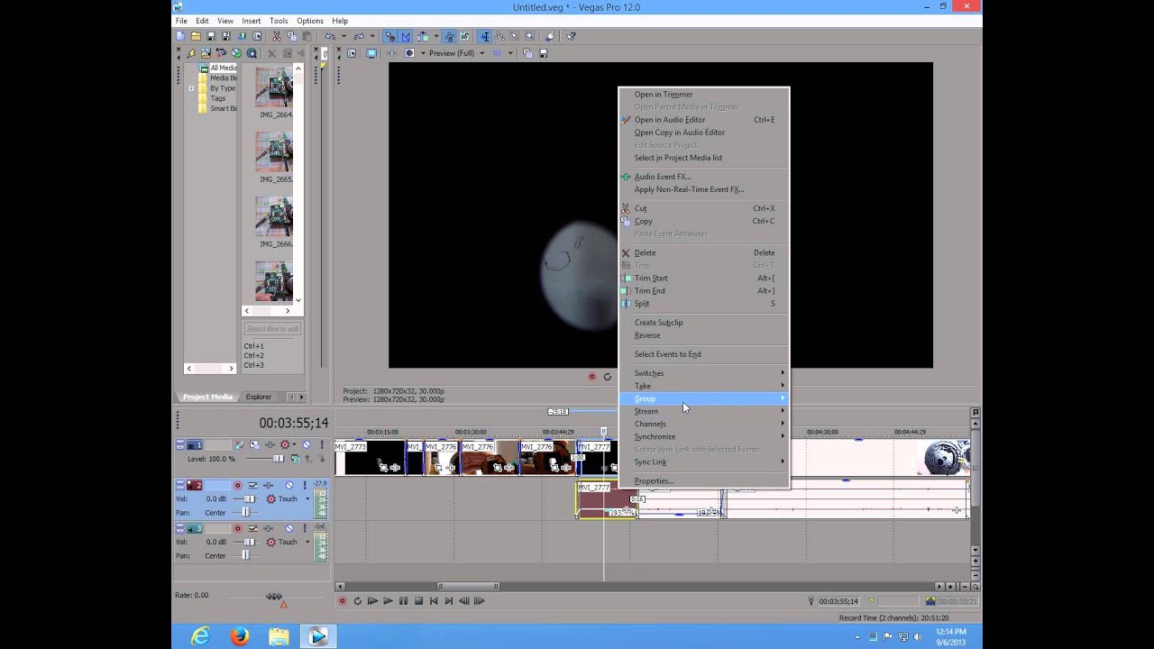This screenshot has width=1154, height=649.
Task: Toggle Mute on audio track 2
Action: click(x=289, y=485)
